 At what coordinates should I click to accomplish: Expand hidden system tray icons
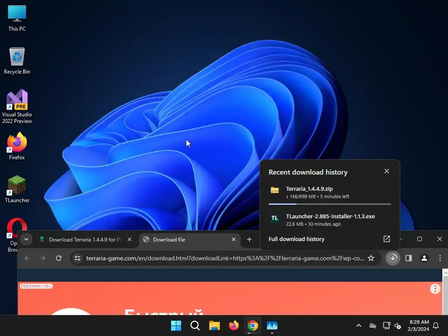(359, 325)
